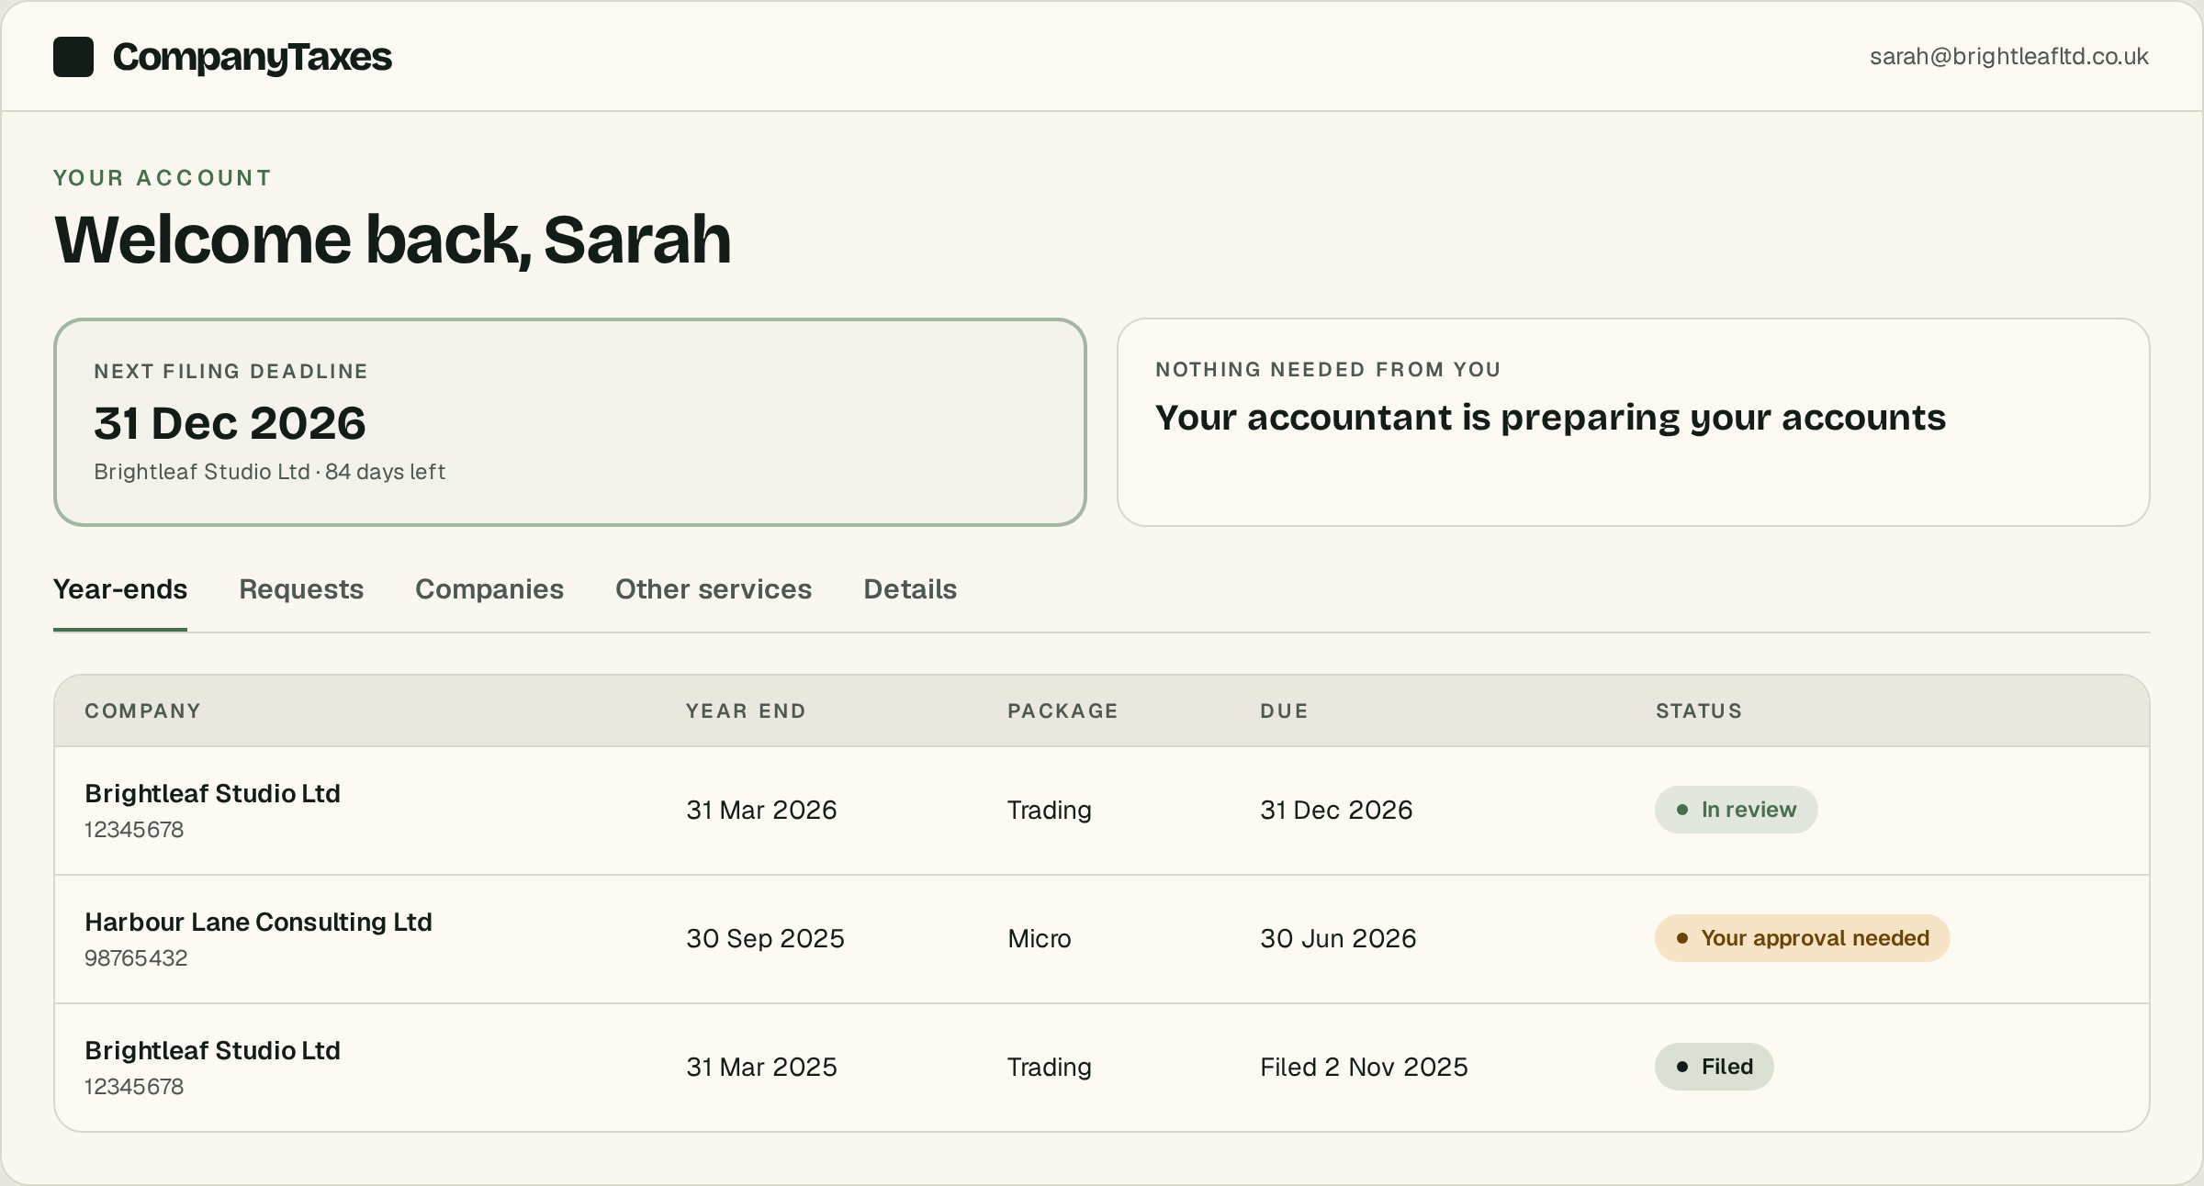Click the 30 Jun 2026 due date
Screen dimensions: 2204x1186
[x=1338, y=938]
